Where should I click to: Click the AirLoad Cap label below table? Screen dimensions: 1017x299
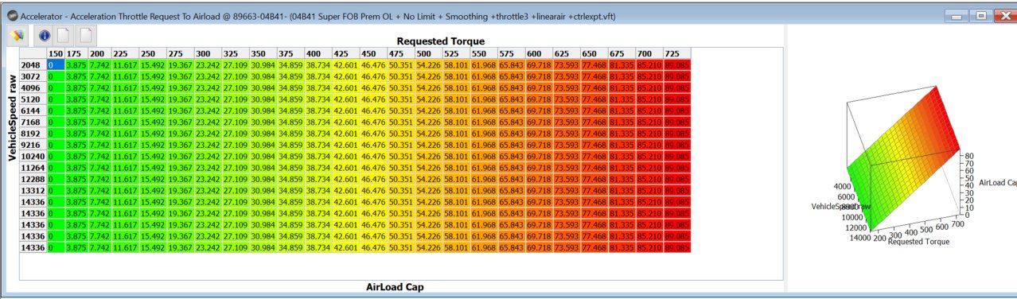[393, 286]
